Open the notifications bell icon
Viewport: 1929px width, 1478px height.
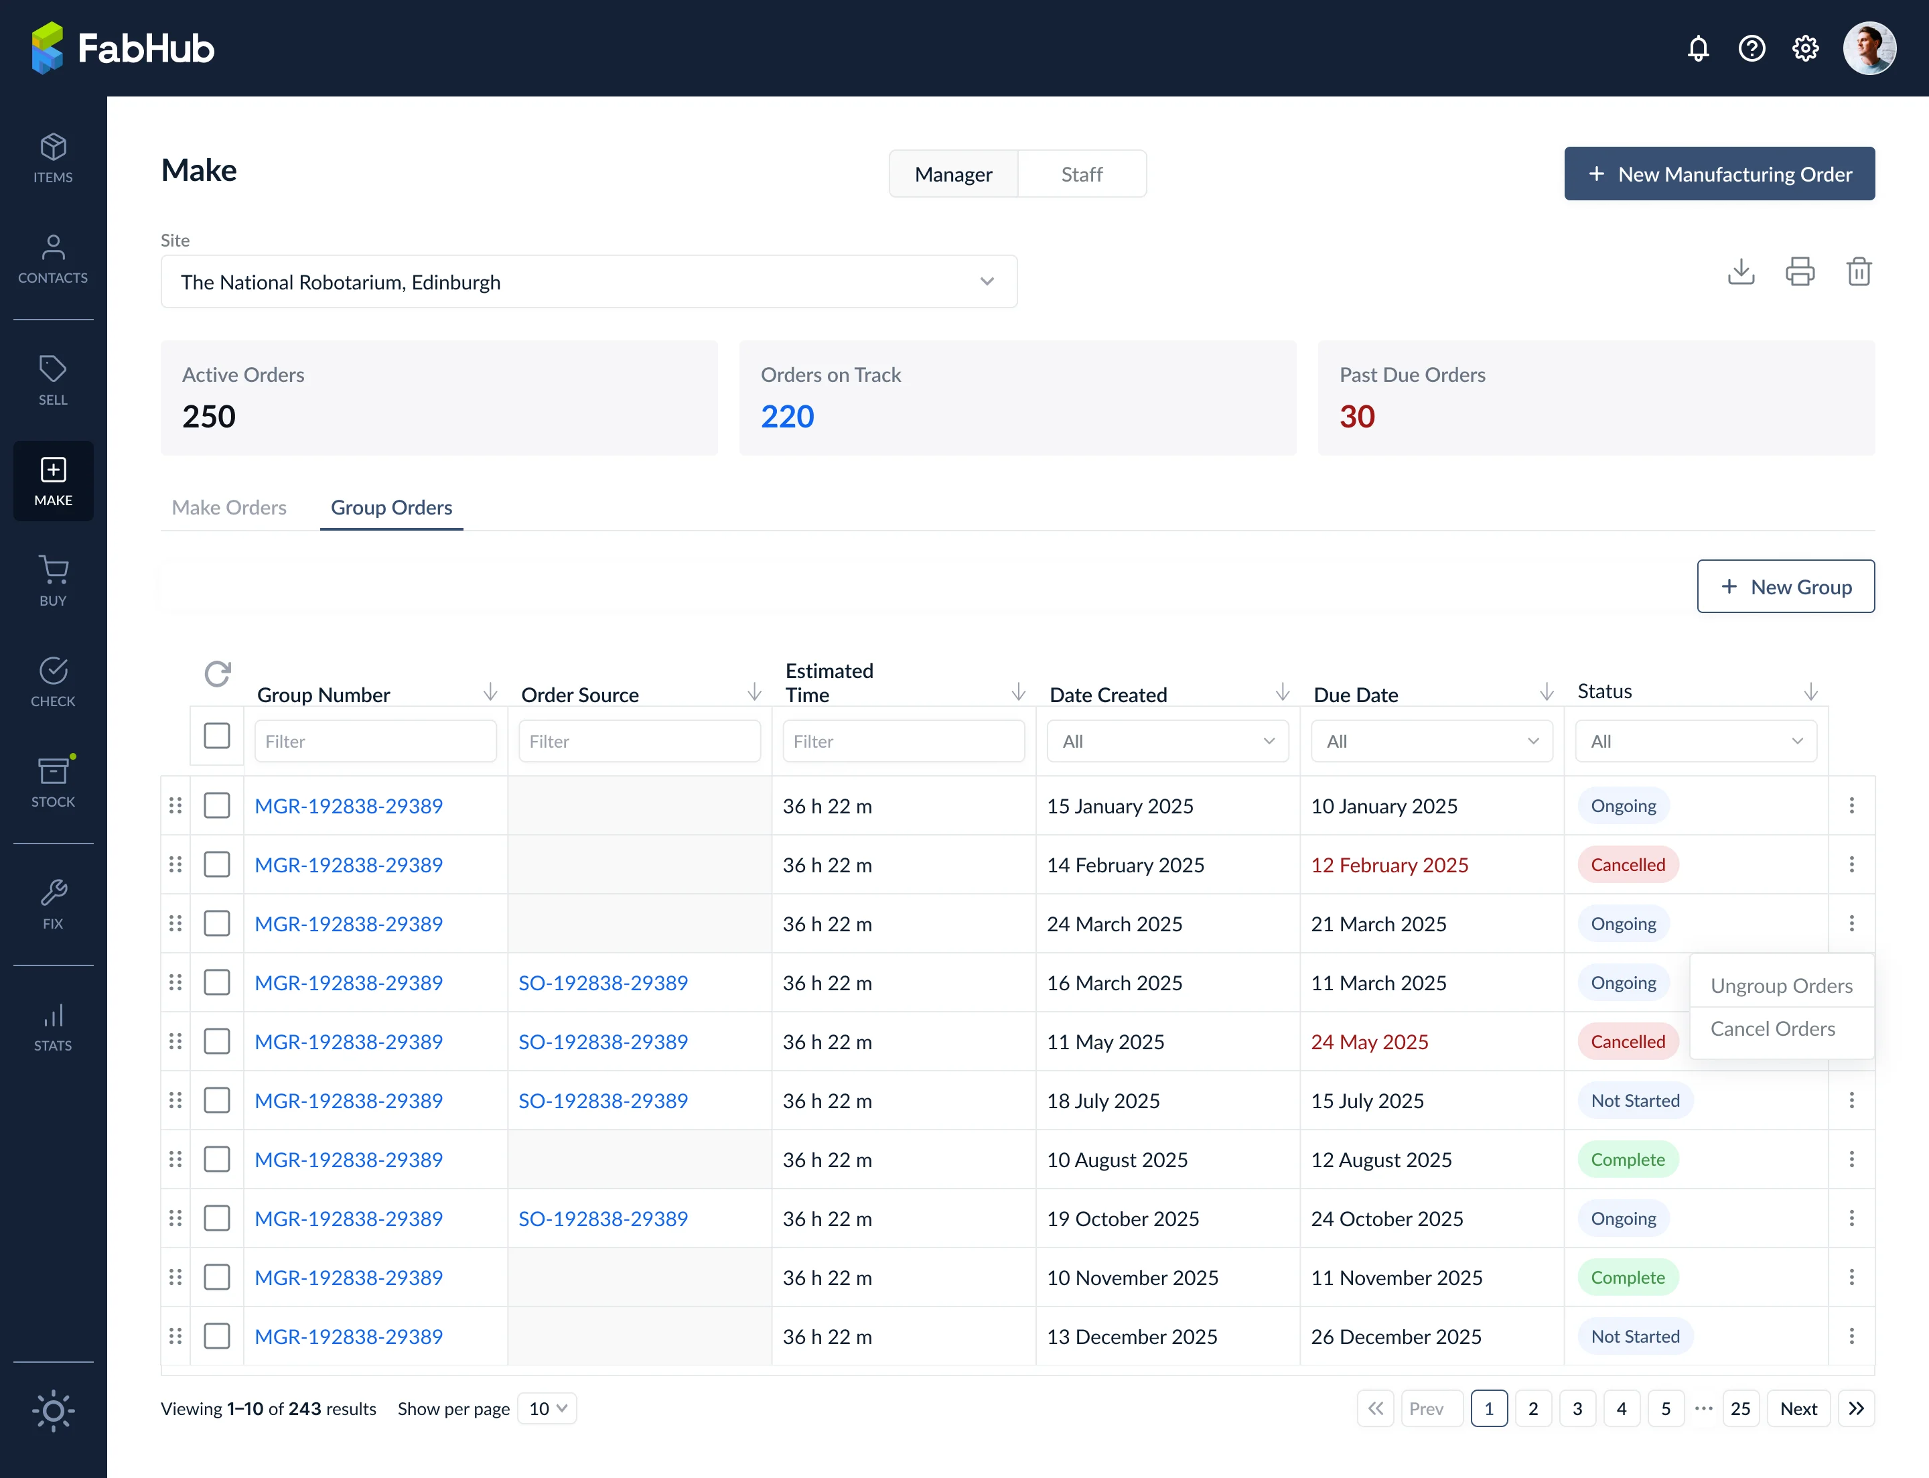(x=1698, y=48)
